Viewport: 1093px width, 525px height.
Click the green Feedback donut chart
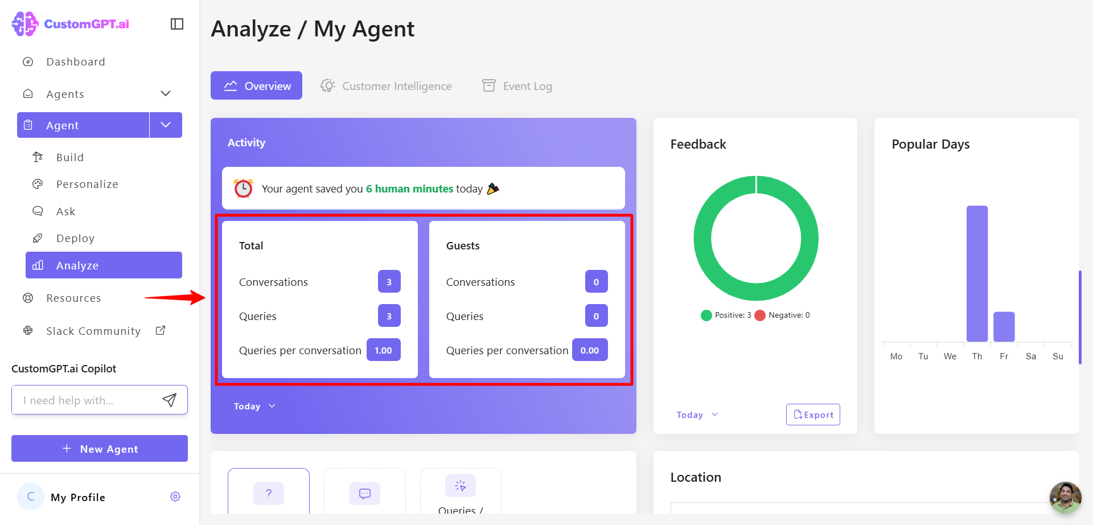pos(756,238)
